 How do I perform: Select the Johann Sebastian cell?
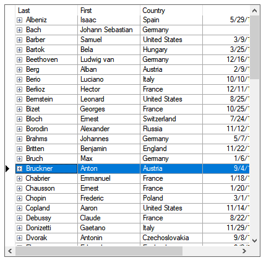pos(109,30)
